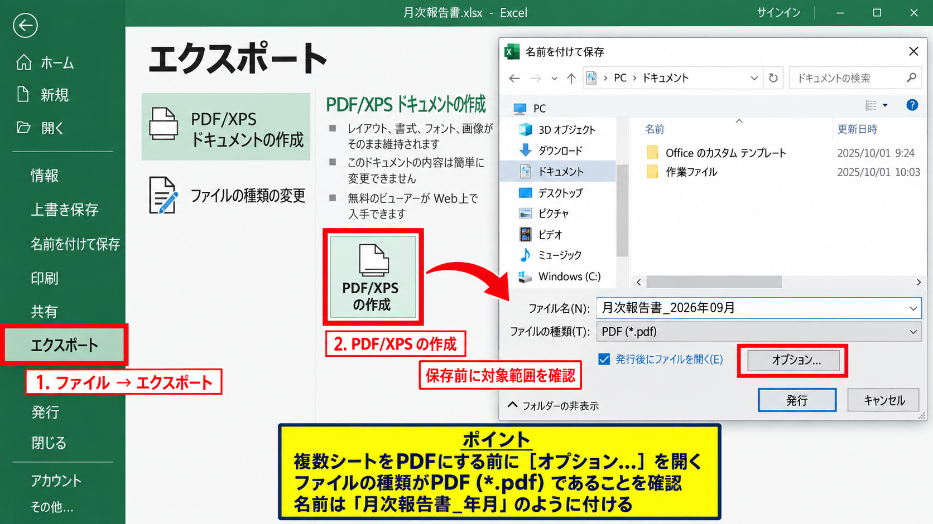
Task: Select PDF/XPS ドキュメントの作成 option
Action: point(226,127)
